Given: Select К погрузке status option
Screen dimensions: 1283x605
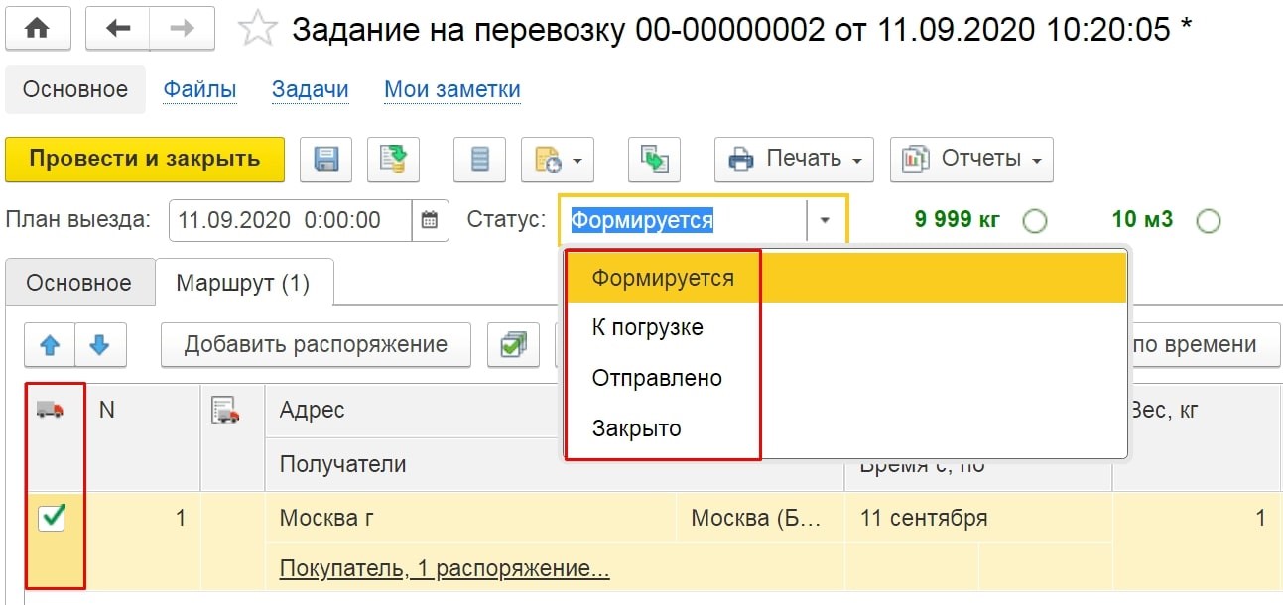Looking at the screenshot, I should (647, 327).
